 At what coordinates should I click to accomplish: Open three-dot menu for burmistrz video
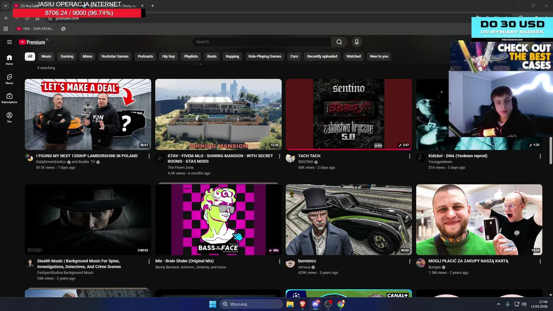(410, 261)
